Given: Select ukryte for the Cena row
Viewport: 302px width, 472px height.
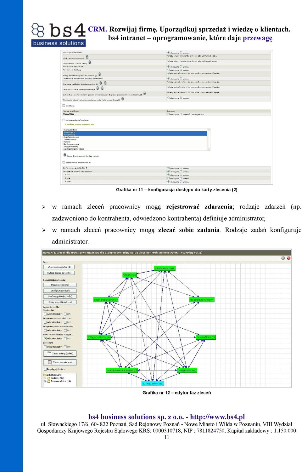Looking at the screenshot, I should (181, 178).
